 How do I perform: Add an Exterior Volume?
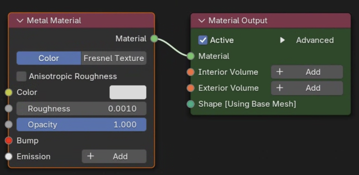[x=306, y=88]
